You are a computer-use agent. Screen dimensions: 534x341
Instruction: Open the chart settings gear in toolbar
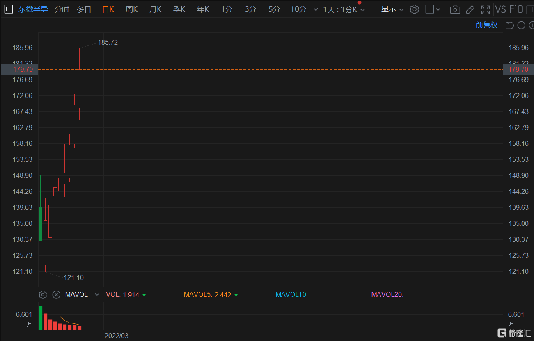tap(415, 9)
